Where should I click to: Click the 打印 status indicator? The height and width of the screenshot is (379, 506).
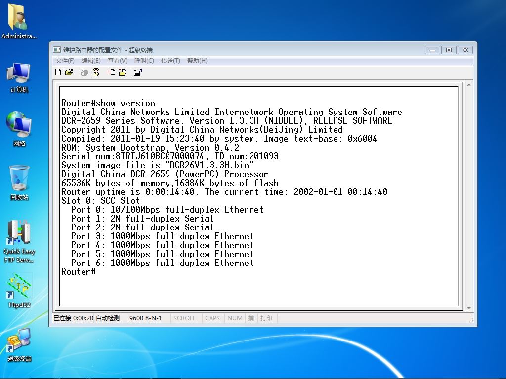[x=266, y=318]
